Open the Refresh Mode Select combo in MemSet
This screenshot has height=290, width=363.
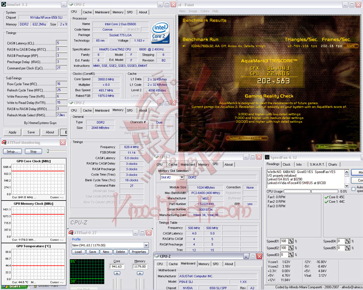(62, 115)
